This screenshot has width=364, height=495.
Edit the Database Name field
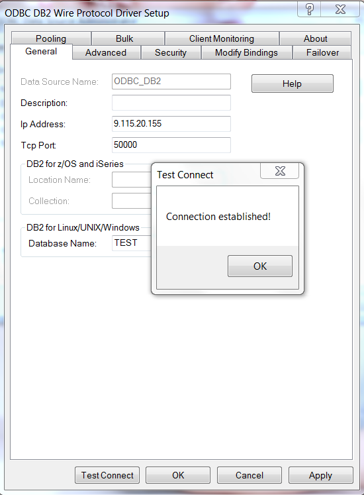tap(132, 243)
